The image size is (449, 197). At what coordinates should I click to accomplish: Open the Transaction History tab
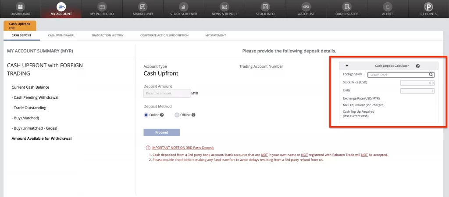point(107,35)
